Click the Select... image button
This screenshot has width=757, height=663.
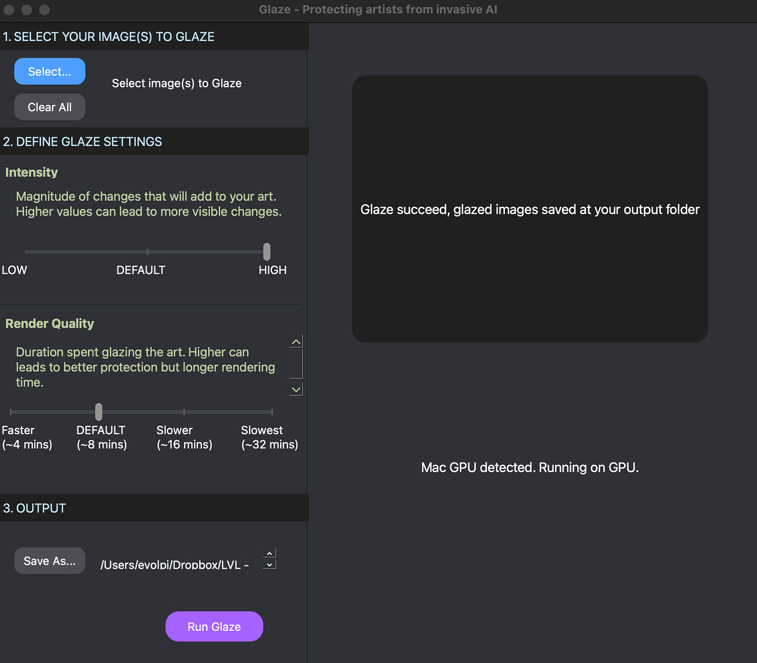tap(49, 71)
